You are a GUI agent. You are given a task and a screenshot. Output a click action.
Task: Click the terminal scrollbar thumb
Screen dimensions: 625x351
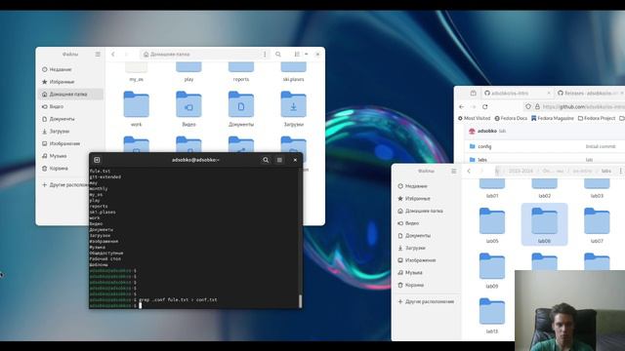pyautogui.click(x=300, y=301)
